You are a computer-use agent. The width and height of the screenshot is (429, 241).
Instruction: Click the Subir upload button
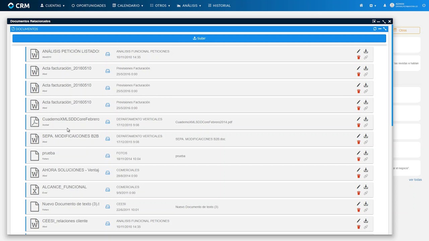tap(199, 38)
